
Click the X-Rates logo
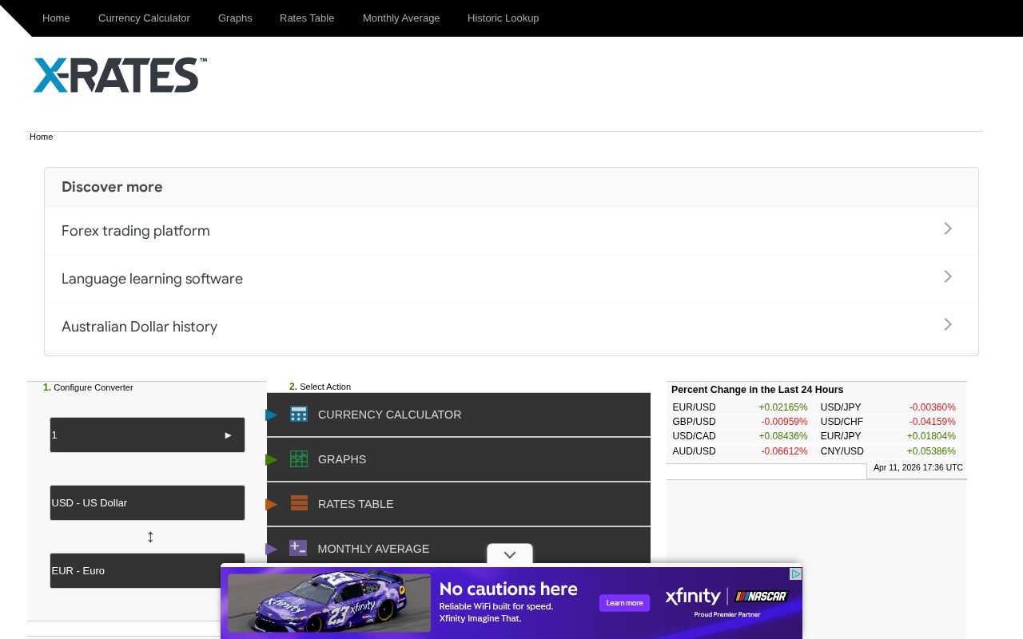coord(120,75)
